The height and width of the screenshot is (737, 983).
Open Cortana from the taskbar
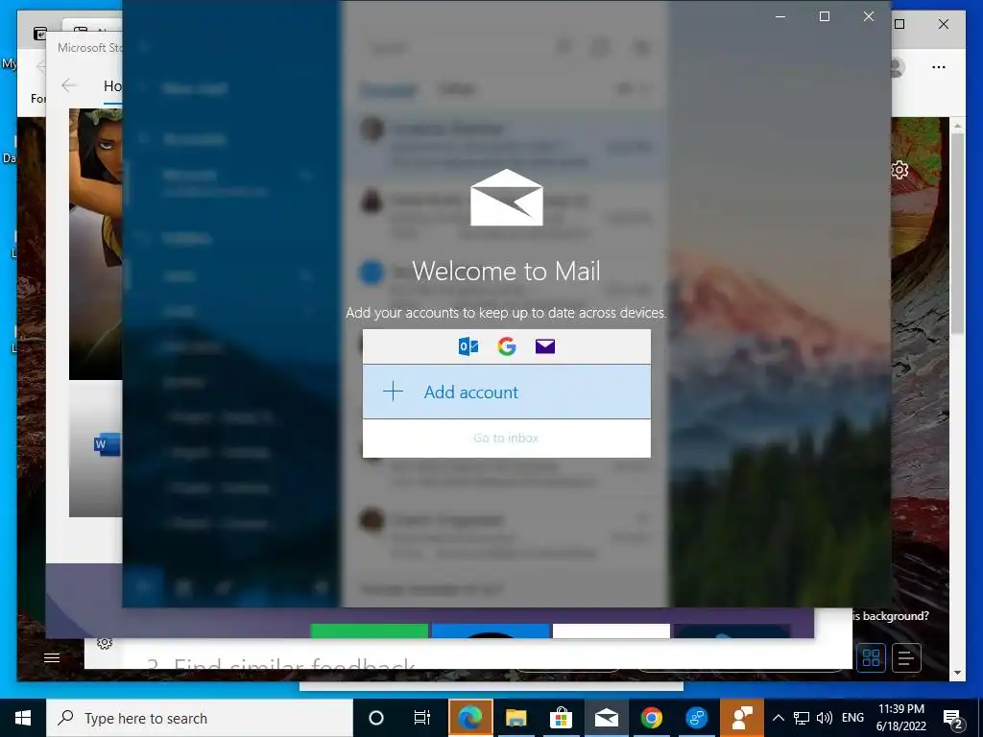376,718
